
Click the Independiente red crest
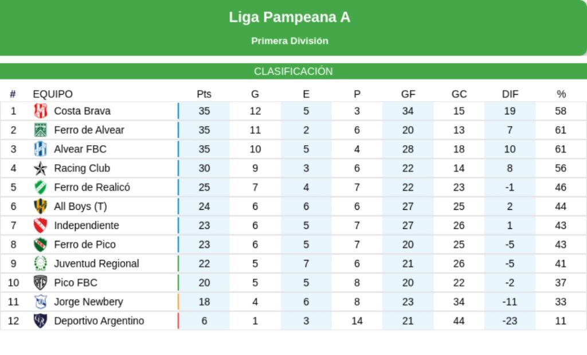pos(41,225)
